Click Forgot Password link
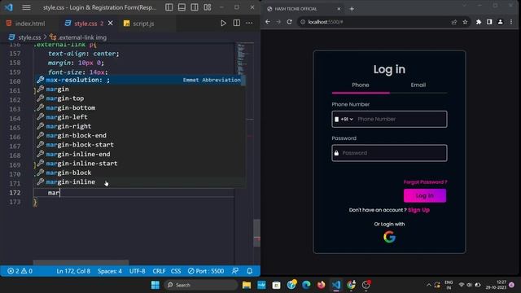Screen dimensions: 521x293 click(x=425, y=182)
